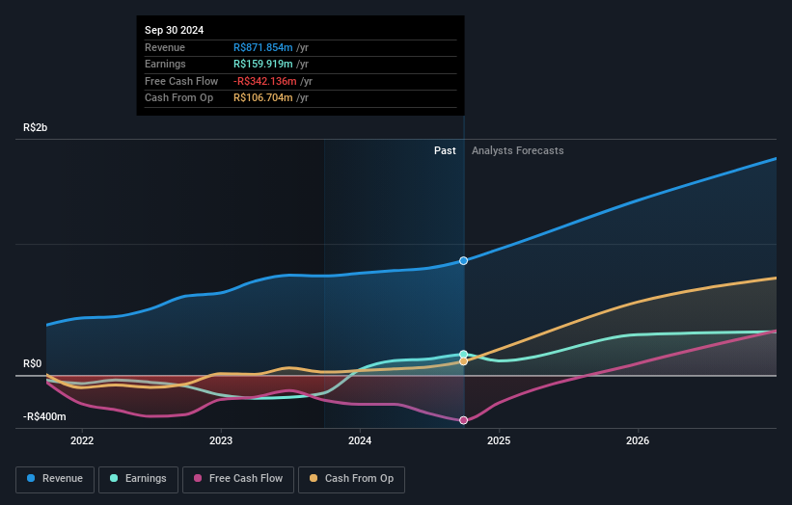The width and height of the screenshot is (792, 505).
Task: Click the blue Revenue marker on Sep 2024
Action: (463, 261)
